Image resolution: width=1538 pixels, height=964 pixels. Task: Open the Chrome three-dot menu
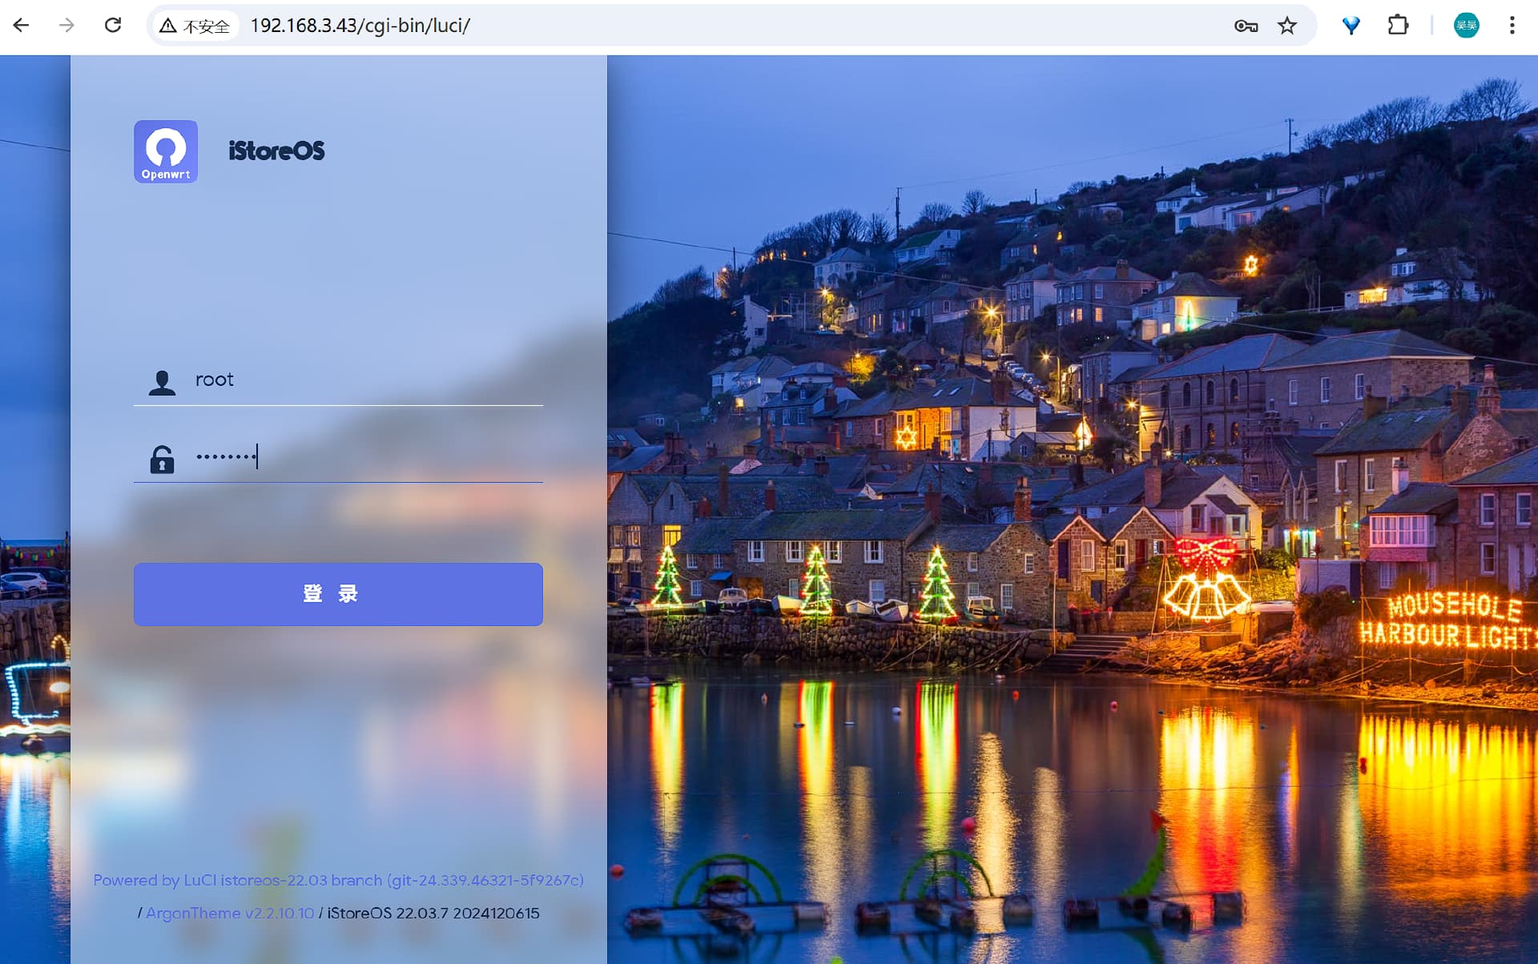click(x=1512, y=26)
